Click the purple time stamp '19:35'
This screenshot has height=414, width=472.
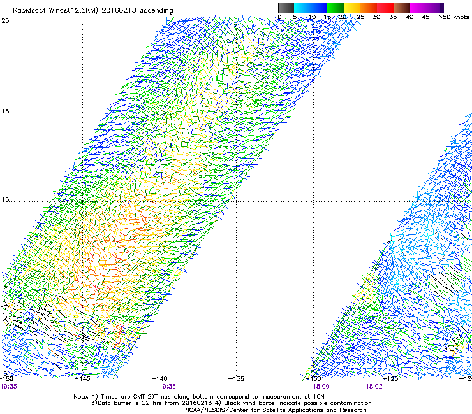pos(9,387)
